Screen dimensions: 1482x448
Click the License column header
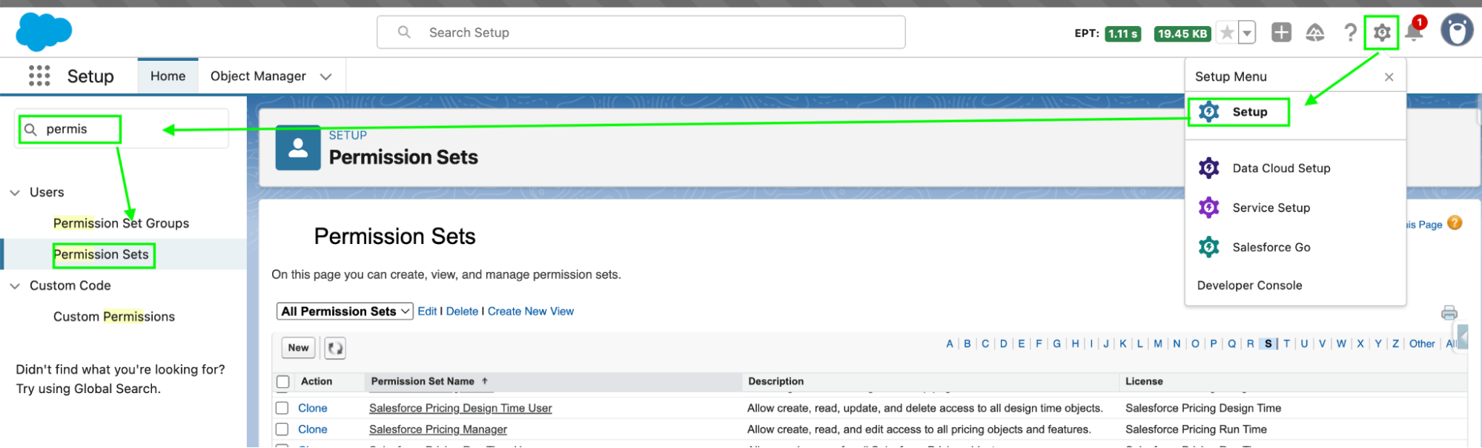click(1144, 381)
